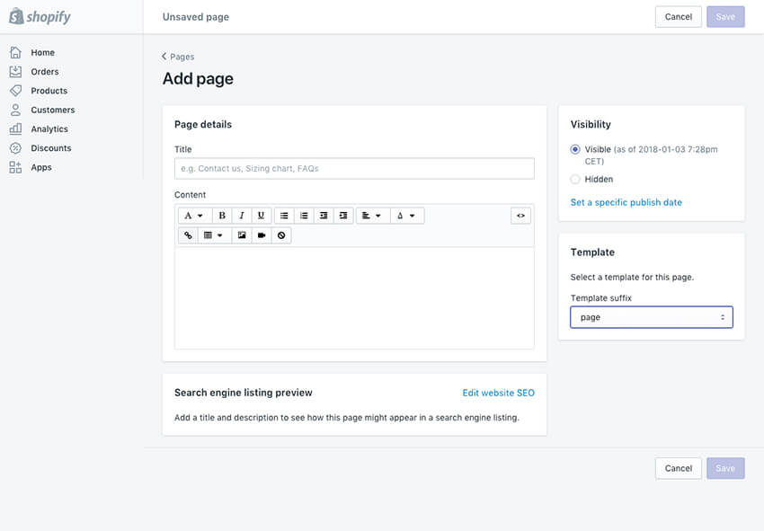Open the Template suffix dropdown

point(651,317)
